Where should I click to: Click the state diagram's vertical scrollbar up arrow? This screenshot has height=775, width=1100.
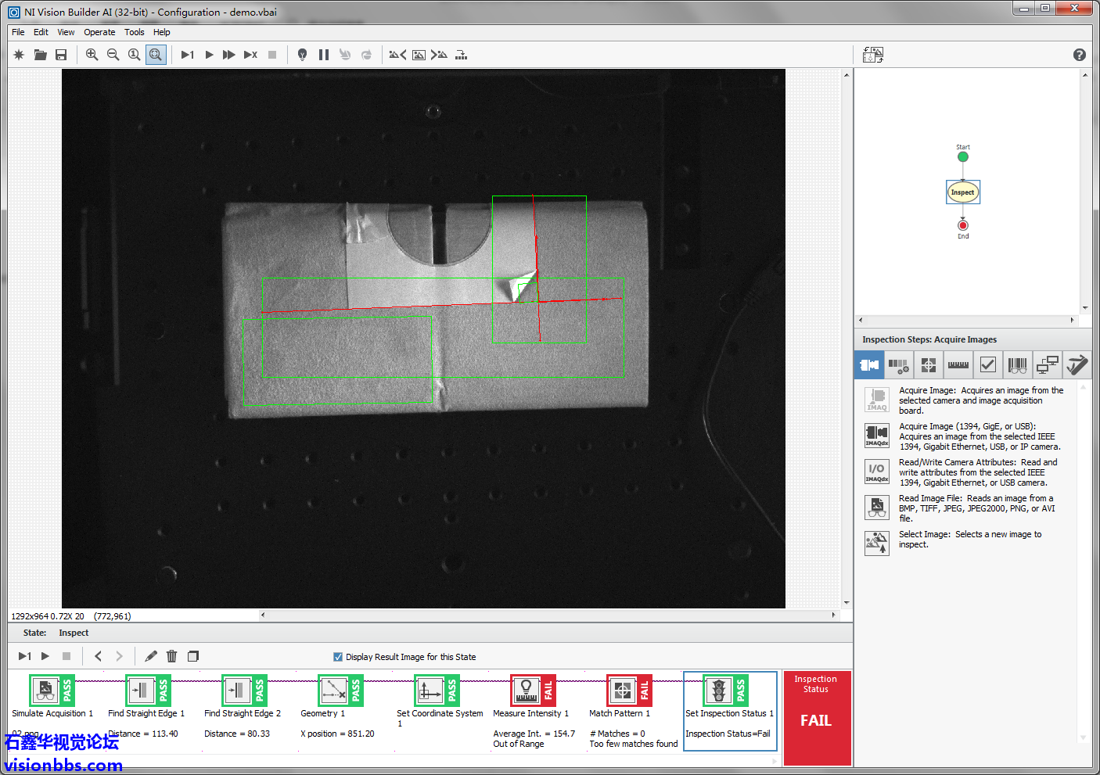tap(1085, 75)
